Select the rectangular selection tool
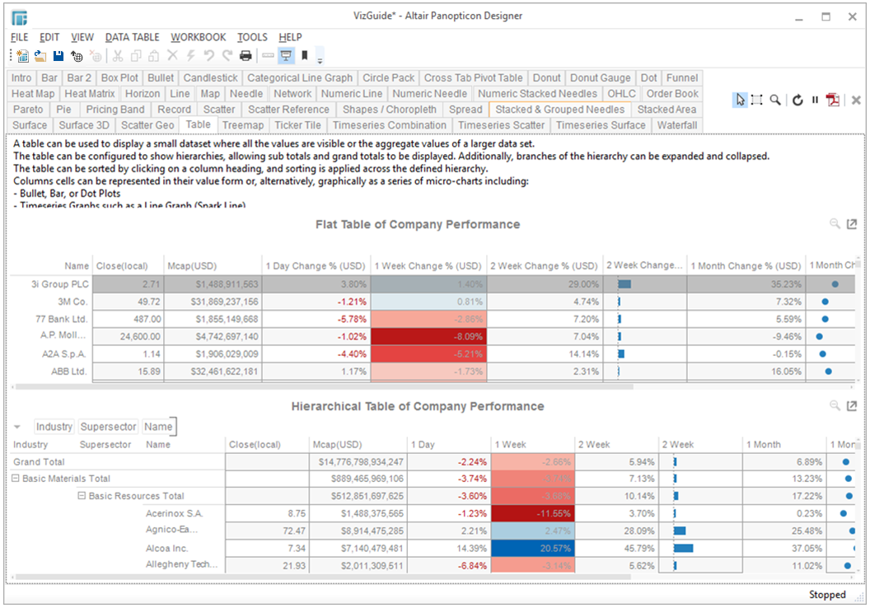This screenshot has height=608, width=870. pyautogui.click(x=757, y=100)
